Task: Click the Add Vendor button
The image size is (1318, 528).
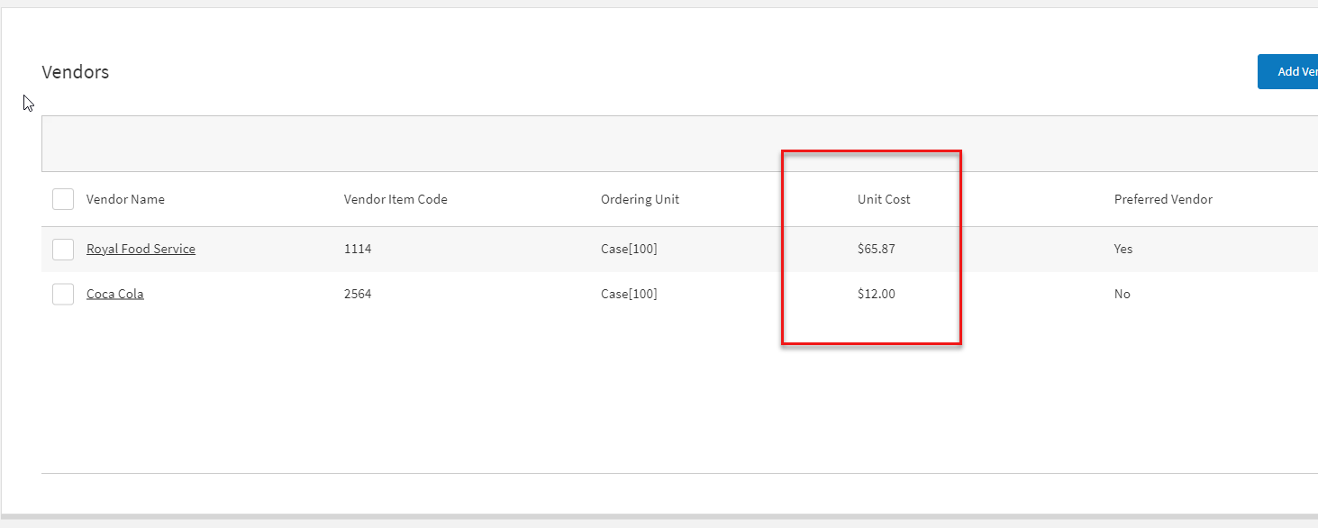Action: click(x=1290, y=72)
